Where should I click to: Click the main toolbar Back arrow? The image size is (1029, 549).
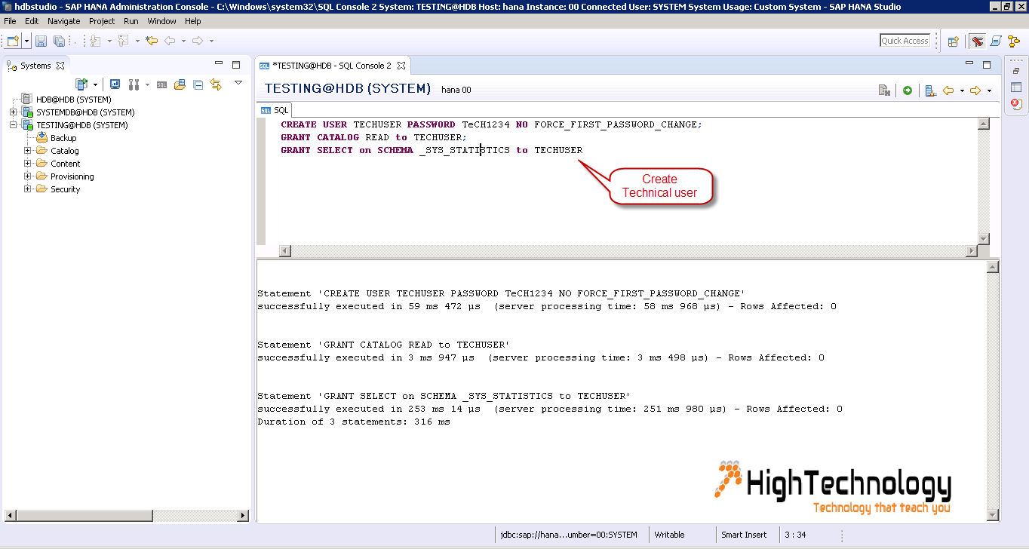point(170,41)
